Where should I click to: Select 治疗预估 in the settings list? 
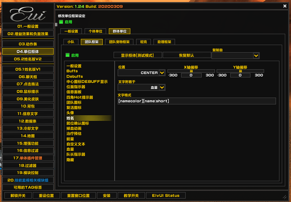click(x=74, y=134)
